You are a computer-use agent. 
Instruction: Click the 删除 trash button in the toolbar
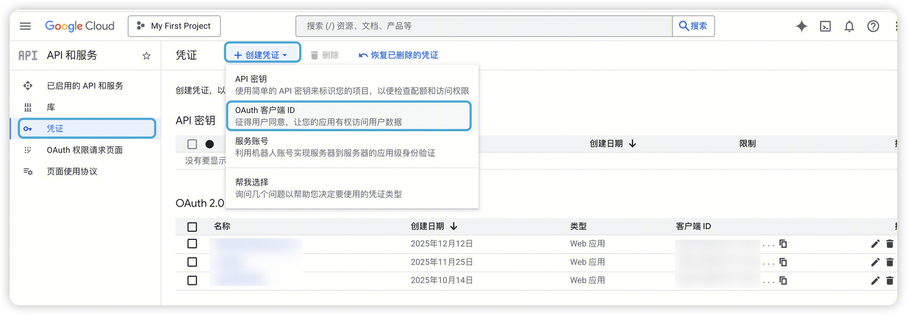tap(325, 55)
